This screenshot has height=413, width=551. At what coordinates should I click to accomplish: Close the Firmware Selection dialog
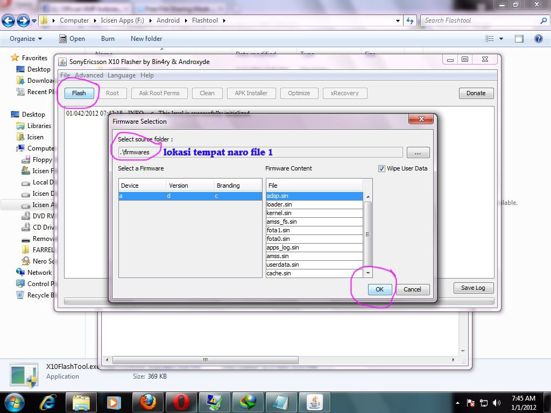(421, 119)
